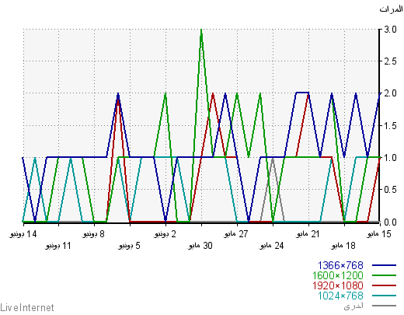404x315 pixels.
Task: Click the teal 1024×768 legend line swatch
Action: 384,296
